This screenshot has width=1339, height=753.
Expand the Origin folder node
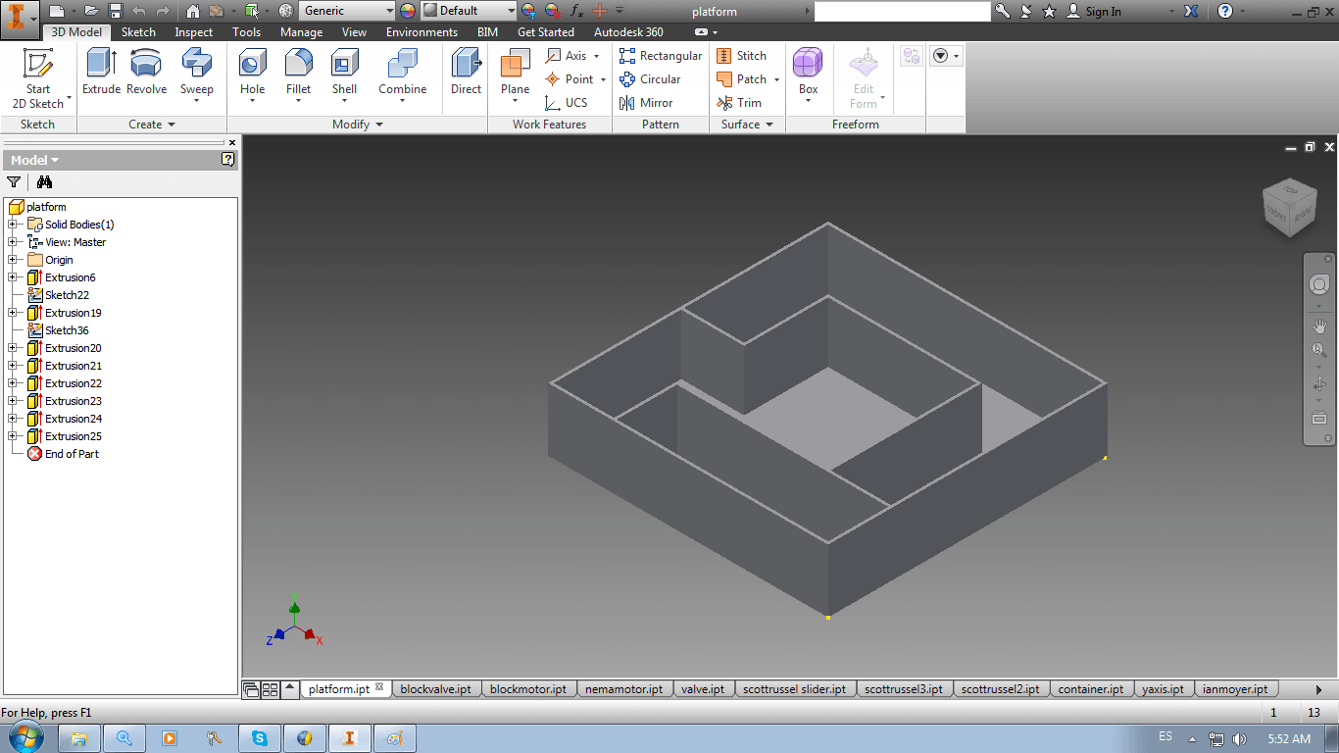click(x=13, y=260)
